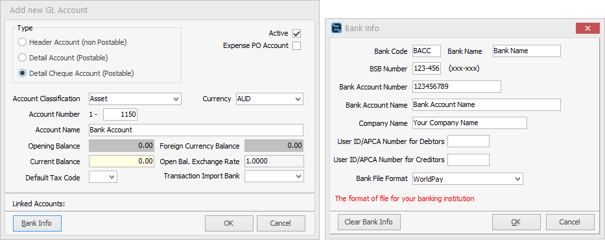Click the Open Bal. Exchange Rate field
605x240 pixels.
click(274, 162)
